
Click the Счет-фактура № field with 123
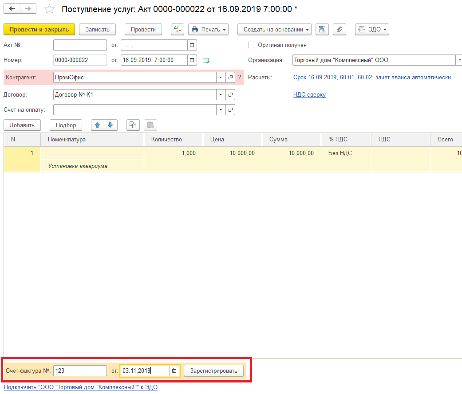[80, 371]
